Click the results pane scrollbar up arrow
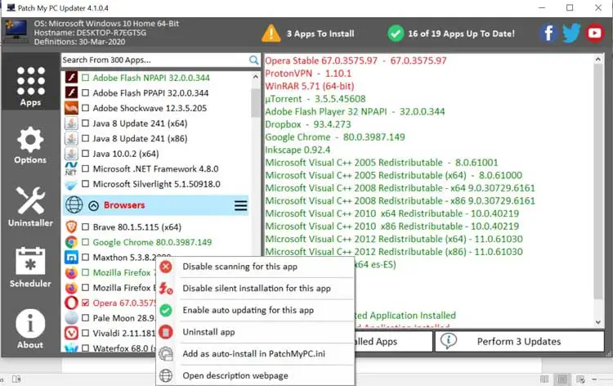The height and width of the screenshot is (386, 613). 598,60
